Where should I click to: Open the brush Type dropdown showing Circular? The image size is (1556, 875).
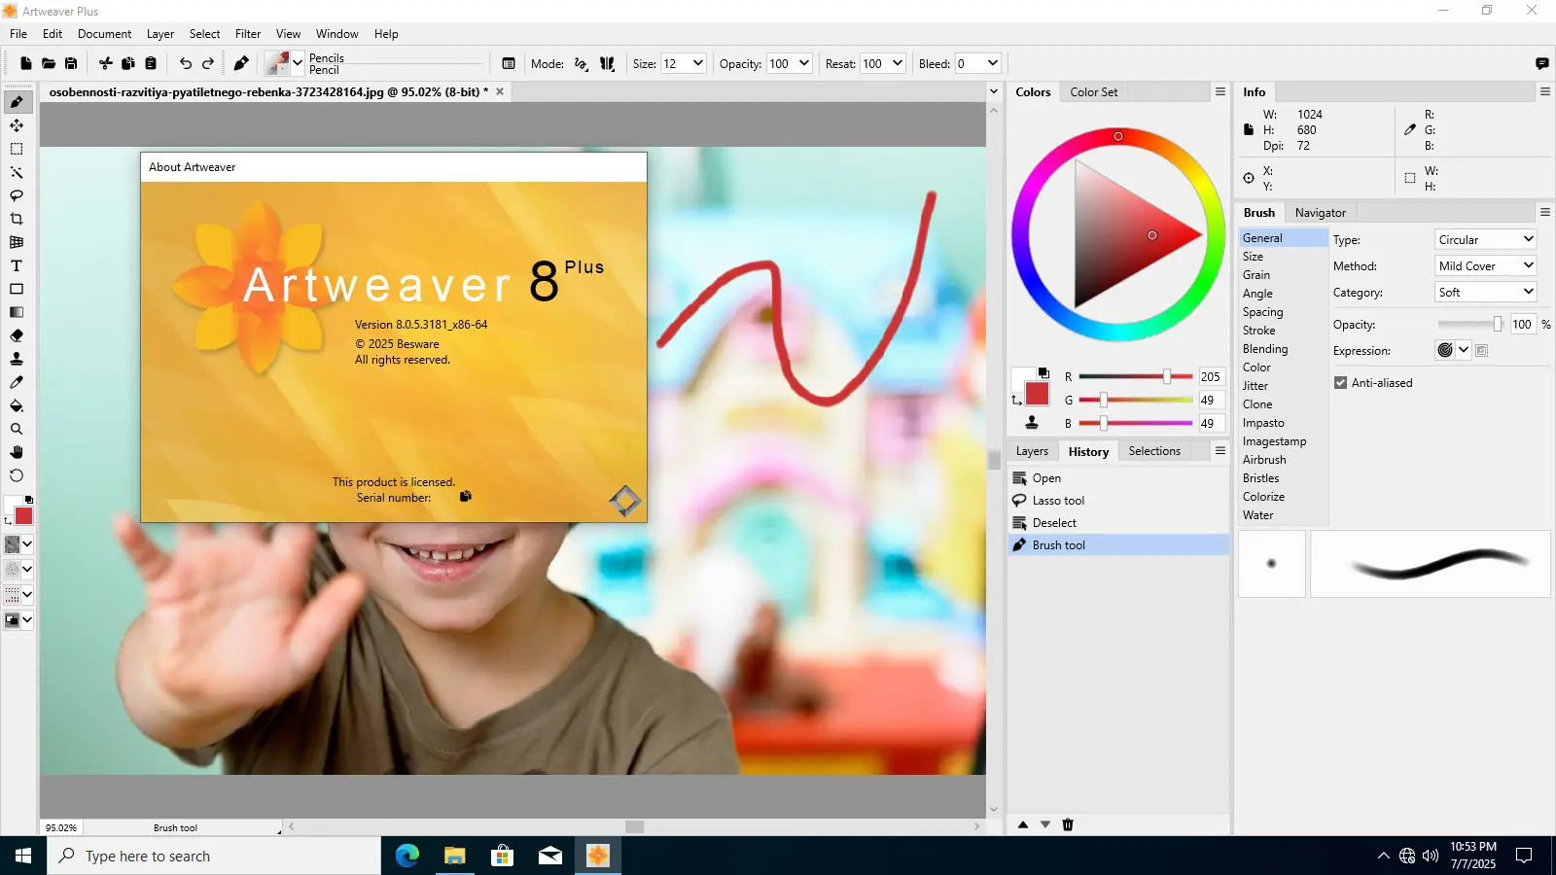1485,239
